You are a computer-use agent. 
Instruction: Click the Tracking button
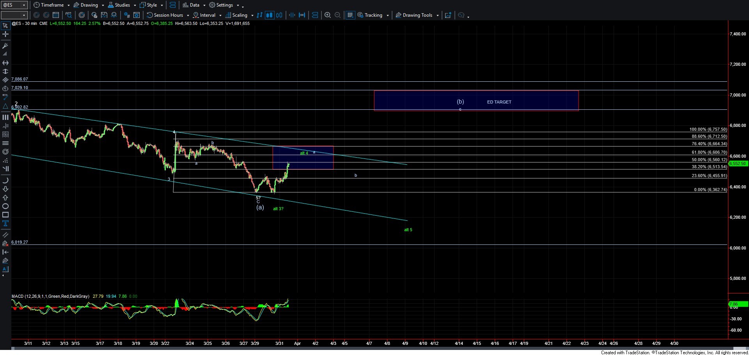click(x=373, y=15)
